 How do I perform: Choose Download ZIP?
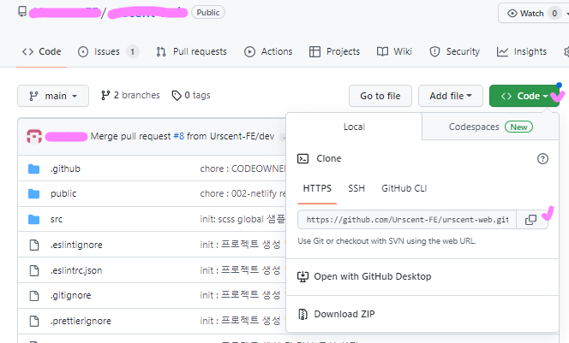pyautogui.click(x=422, y=314)
